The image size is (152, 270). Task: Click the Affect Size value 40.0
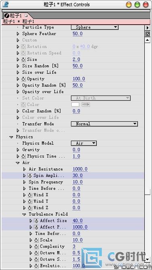(x=77, y=221)
